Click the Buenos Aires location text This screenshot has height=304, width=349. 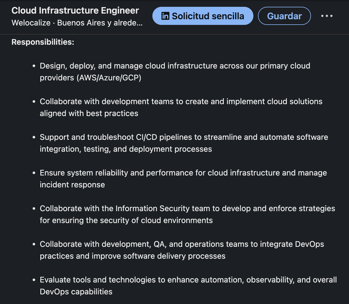(x=100, y=23)
